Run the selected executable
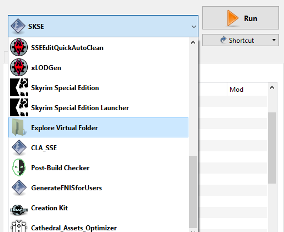This screenshot has width=284, height=232. 241,18
